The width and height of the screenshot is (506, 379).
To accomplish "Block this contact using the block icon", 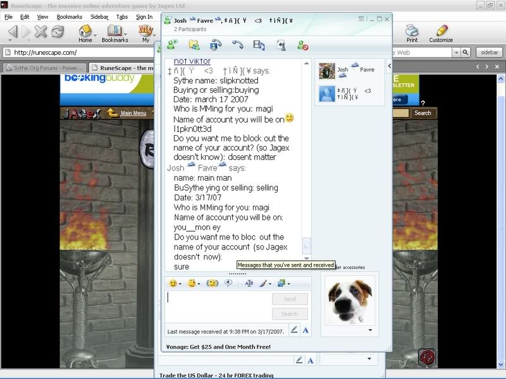I will coord(303,45).
